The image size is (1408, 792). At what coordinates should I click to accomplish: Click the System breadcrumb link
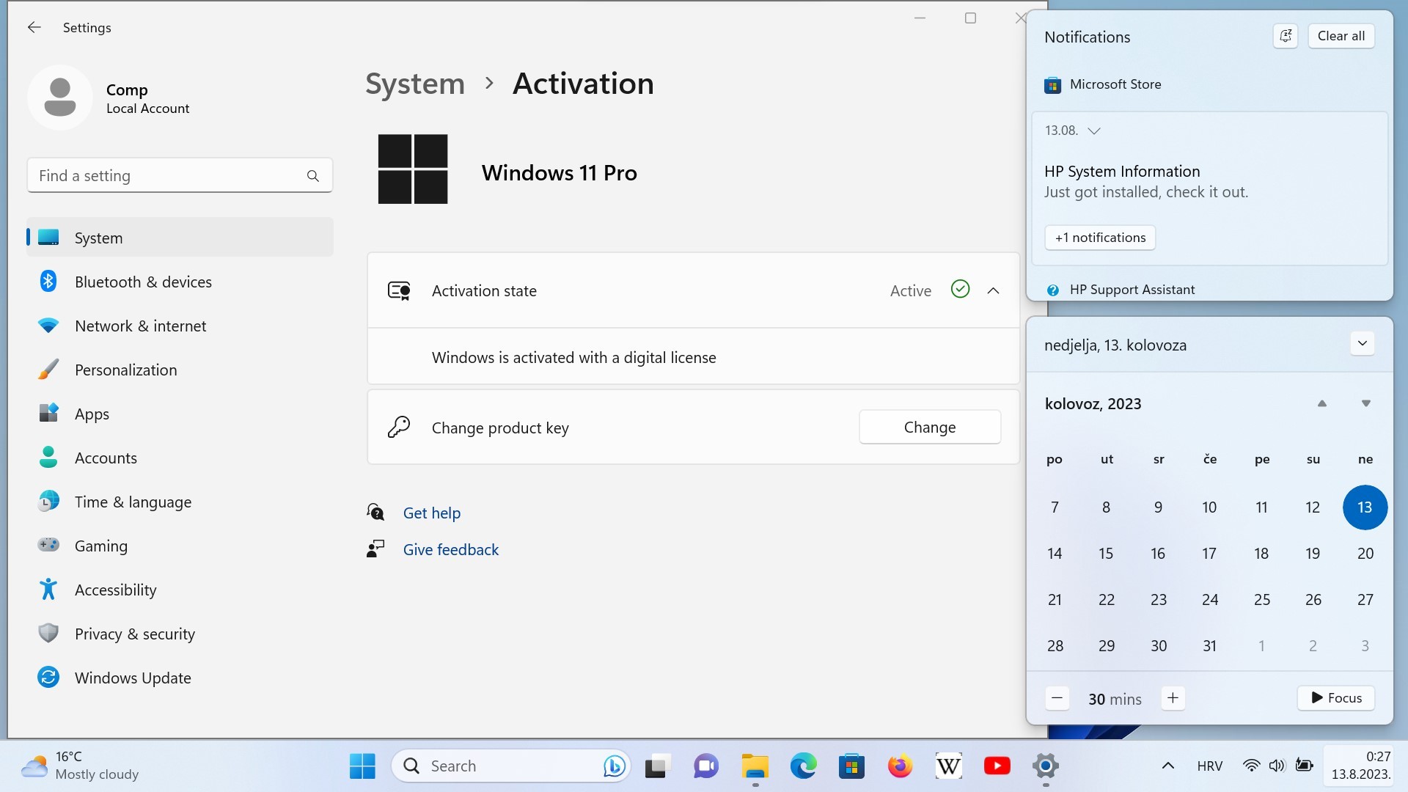[415, 84]
